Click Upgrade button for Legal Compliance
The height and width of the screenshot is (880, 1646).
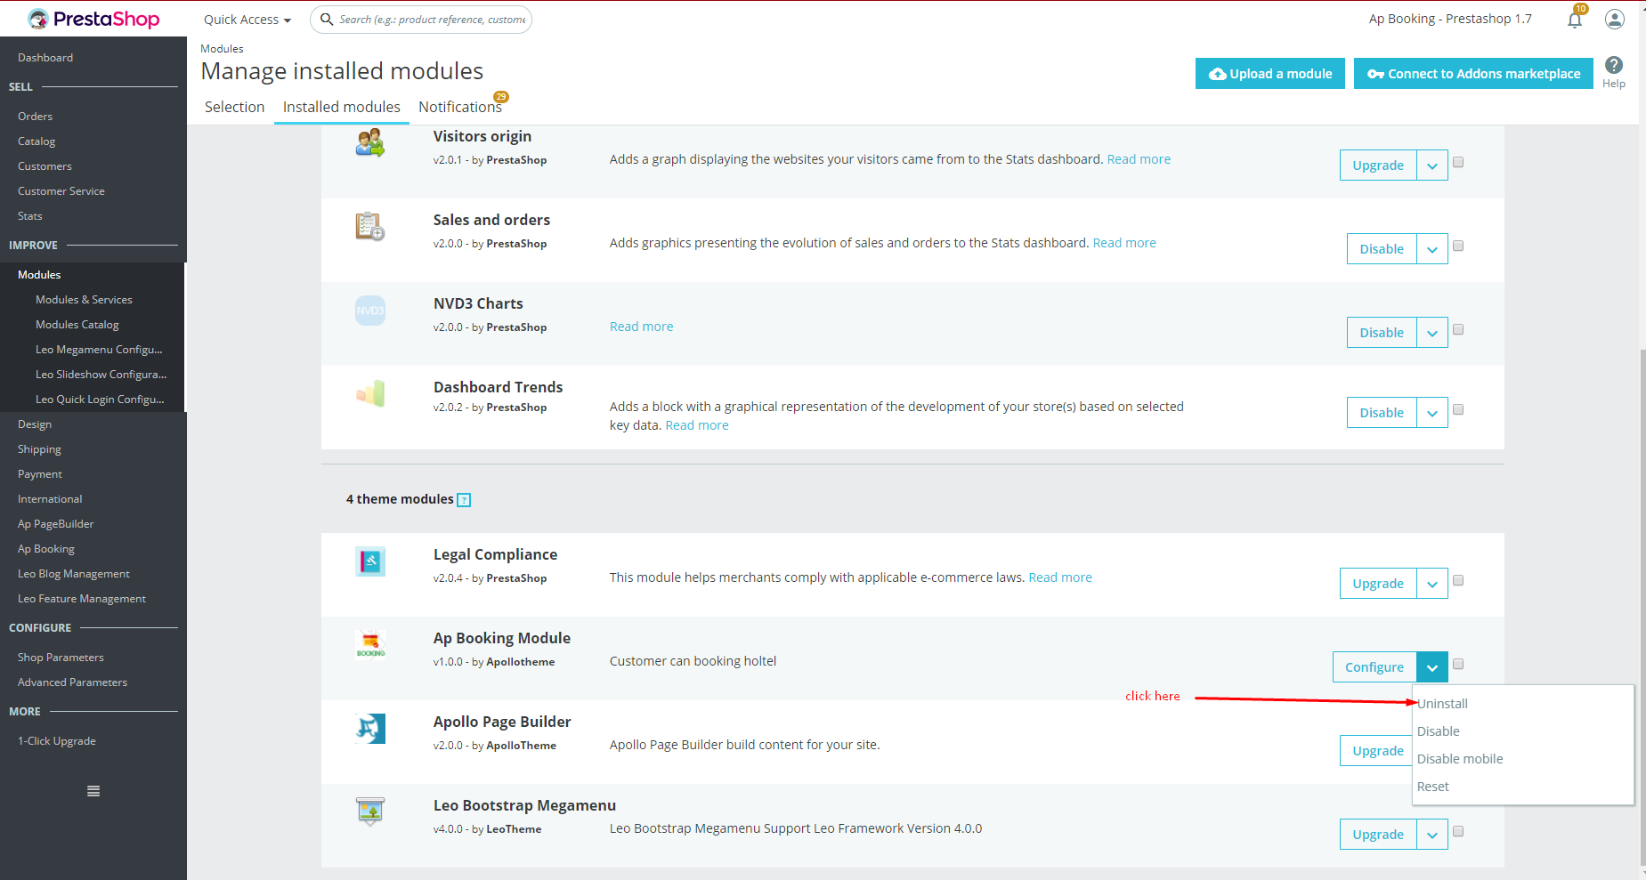click(x=1378, y=584)
